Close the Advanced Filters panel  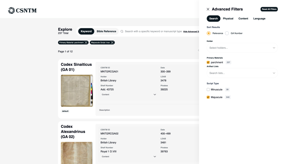[x=208, y=9]
